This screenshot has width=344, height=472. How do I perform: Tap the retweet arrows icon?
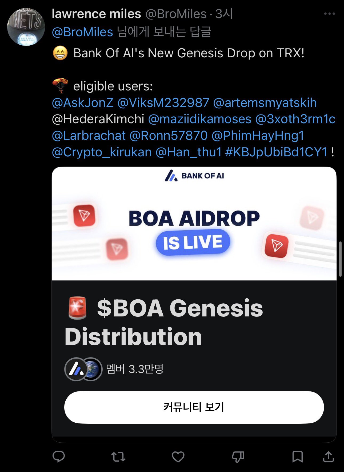pos(118,457)
